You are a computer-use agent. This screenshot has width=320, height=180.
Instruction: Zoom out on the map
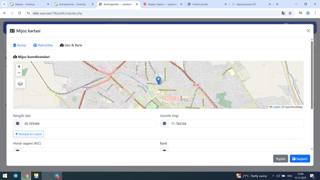tap(19, 73)
